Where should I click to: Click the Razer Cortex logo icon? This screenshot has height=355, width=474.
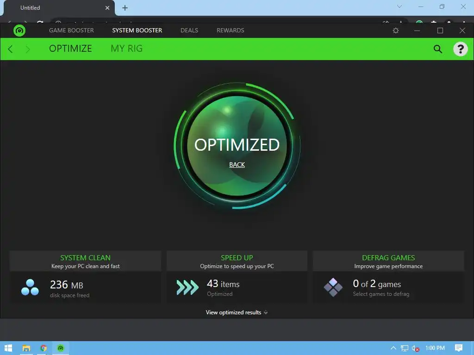19,31
